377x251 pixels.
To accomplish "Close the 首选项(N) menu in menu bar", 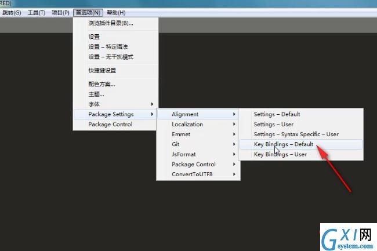I will click(88, 13).
